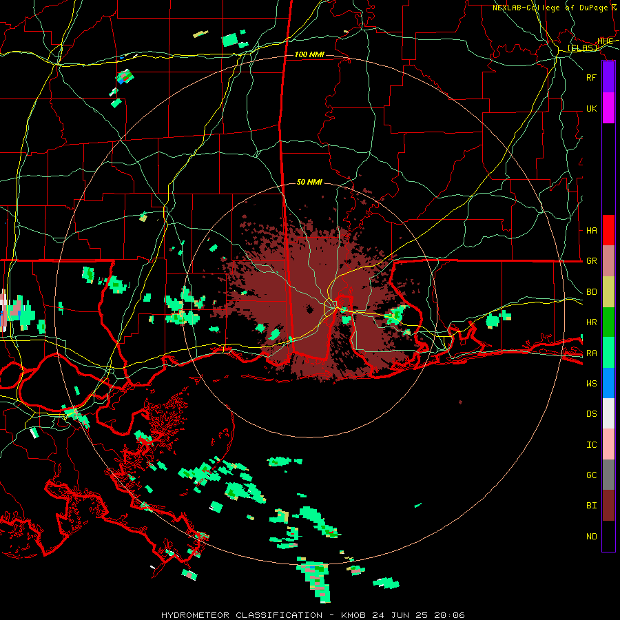Click the white DS legend swatch
The height and width of the screenshot is (620, 620).
coord(608,413)
